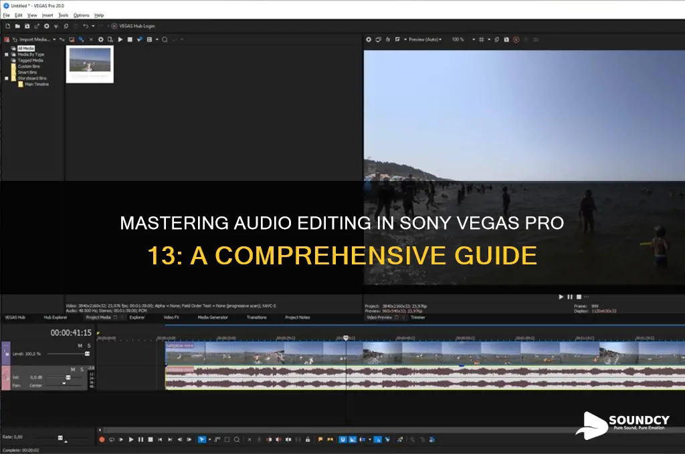Select Custom Bins folder
The image size is (685, 454).
[x=29, y=66]
